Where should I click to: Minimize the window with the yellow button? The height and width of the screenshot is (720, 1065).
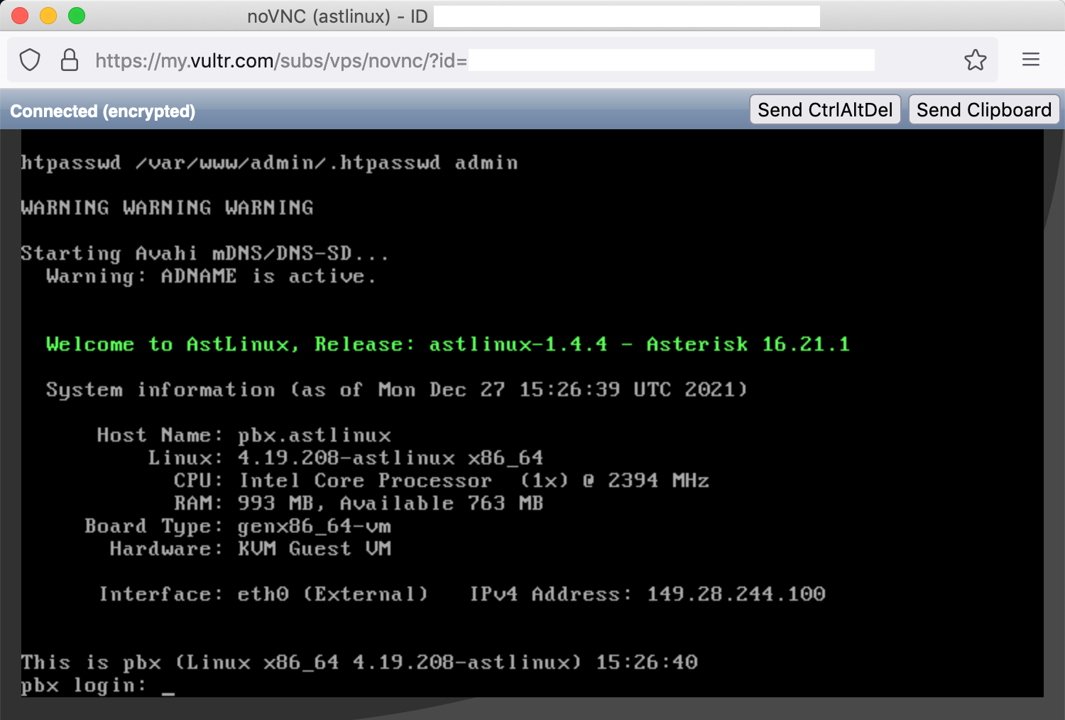click(x=48, y=16)
